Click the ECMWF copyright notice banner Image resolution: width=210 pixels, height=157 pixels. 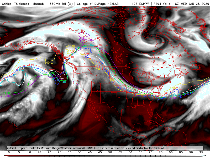click(x=105, y=148)
